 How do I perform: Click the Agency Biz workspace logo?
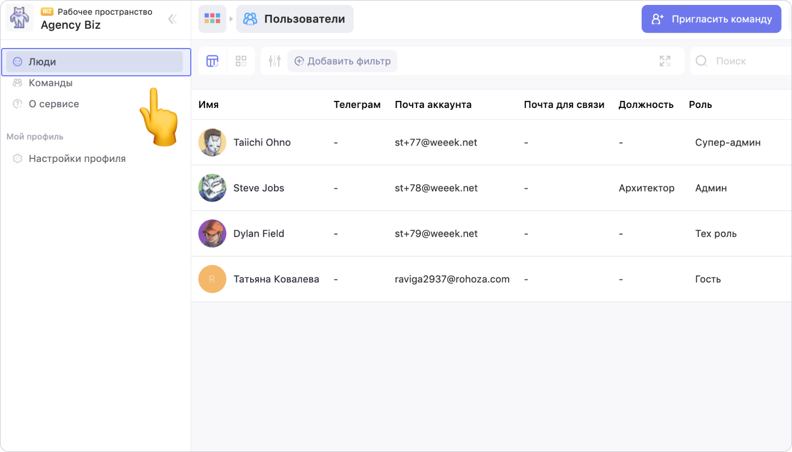20,19
